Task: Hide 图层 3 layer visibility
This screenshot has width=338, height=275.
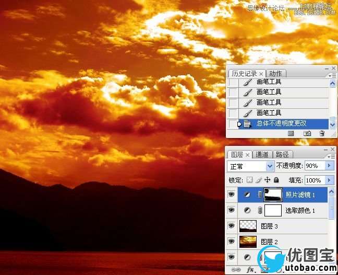Action: point(231,226)
